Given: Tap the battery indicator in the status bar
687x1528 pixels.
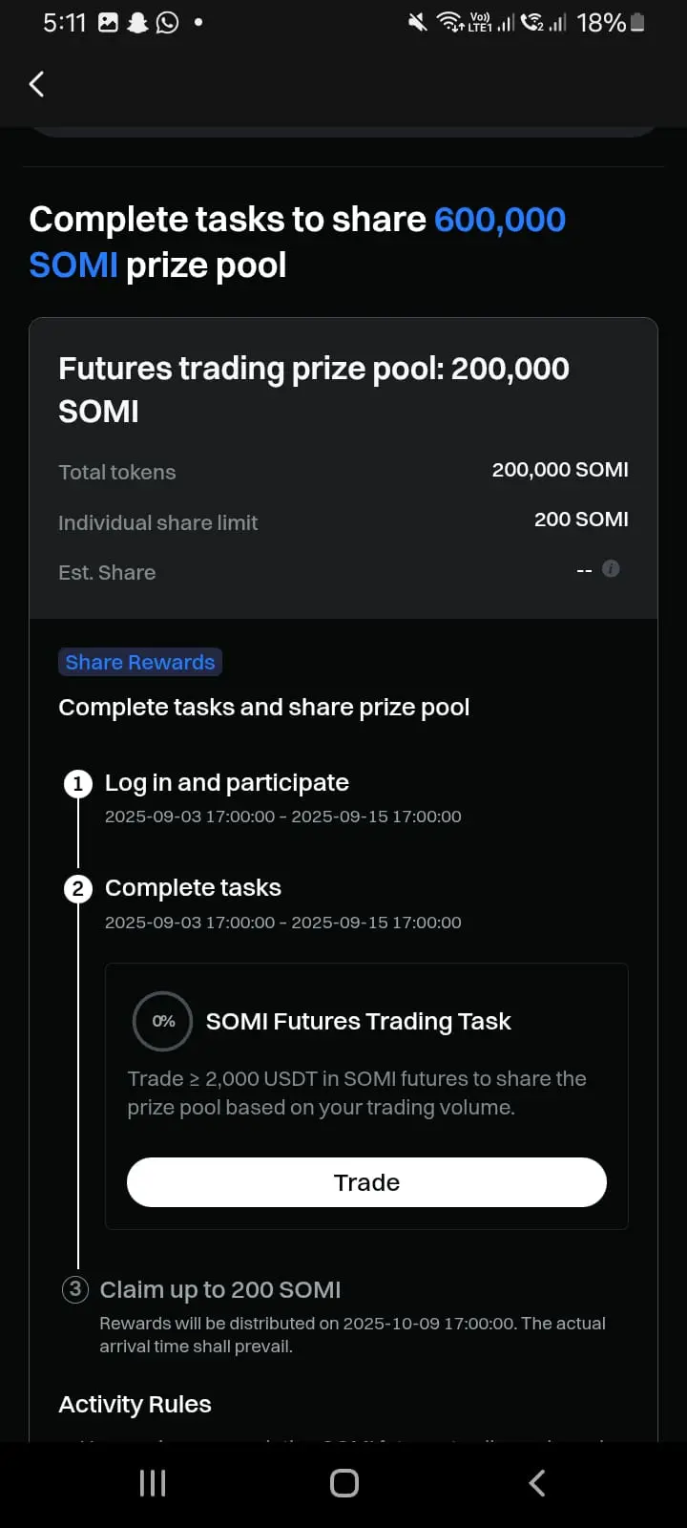Looking at the screenshot, I should (637, 22).
